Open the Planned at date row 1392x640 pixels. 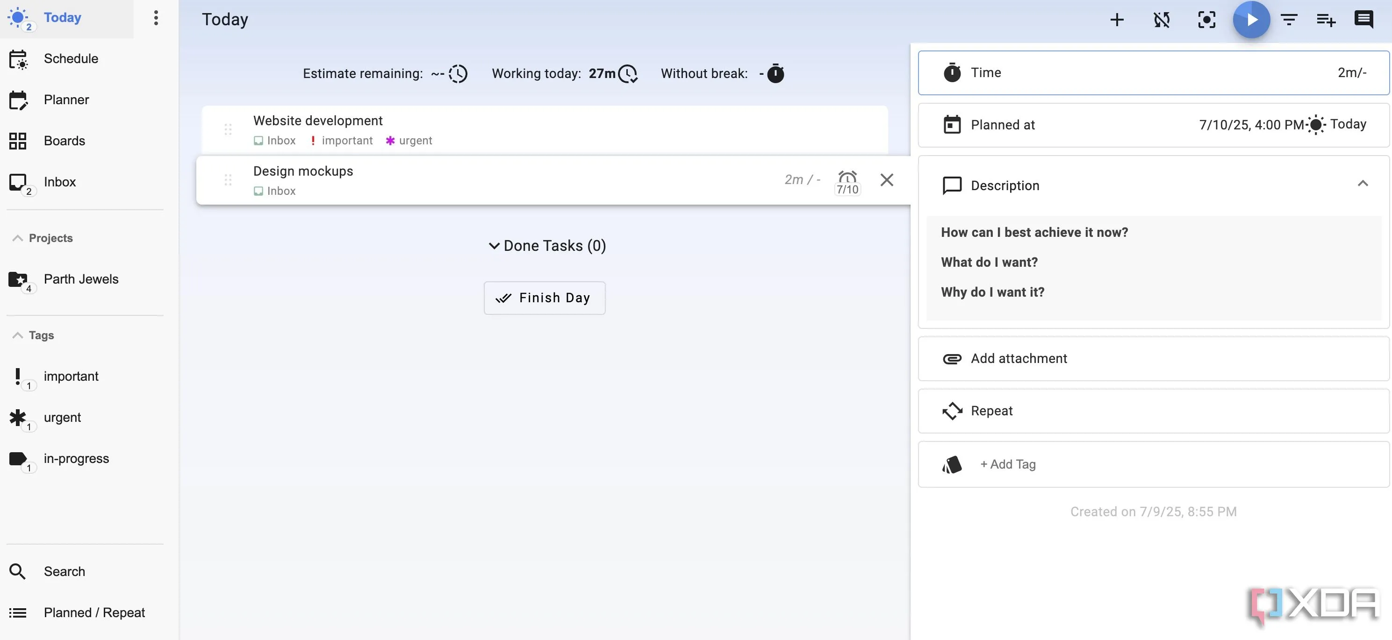(x=1153, y=125)
